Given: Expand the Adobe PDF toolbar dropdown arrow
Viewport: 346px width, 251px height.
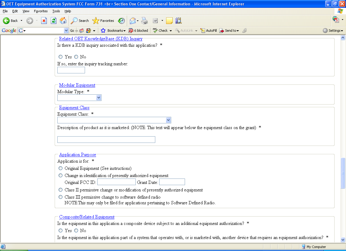Looking at the screenshot, I should click(342, 19).
